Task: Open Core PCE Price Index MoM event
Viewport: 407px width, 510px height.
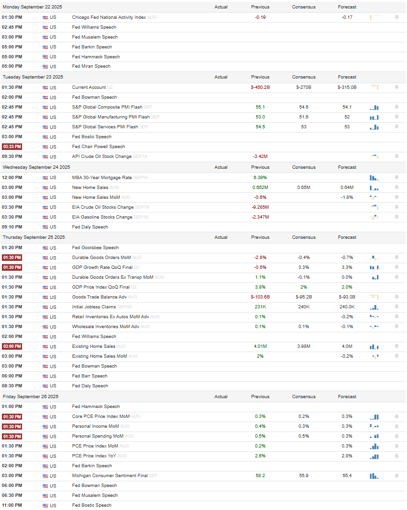Action: click(101, 416)
